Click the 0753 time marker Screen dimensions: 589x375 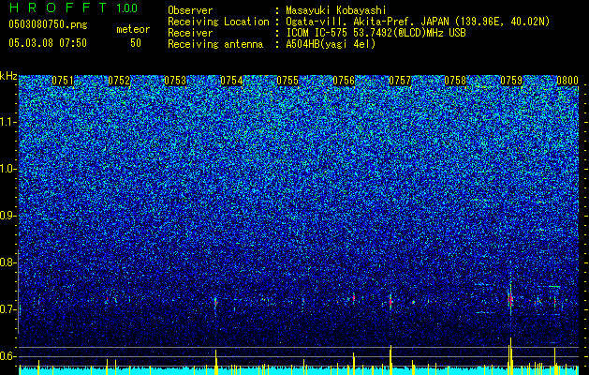pos(175,81)
